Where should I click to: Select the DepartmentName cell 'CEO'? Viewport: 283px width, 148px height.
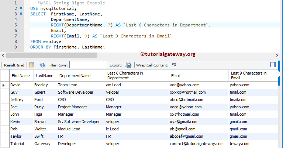click(x=81, y=100)
